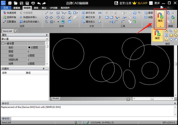Image resolution: width=178 pixels, height=125 pixels.
Task: Click the print icon in title bar
Action: coord(33,3)
